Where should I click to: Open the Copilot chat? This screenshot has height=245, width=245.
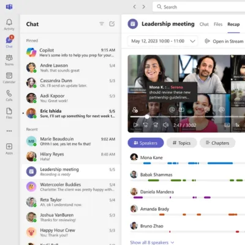coord(71,53)
